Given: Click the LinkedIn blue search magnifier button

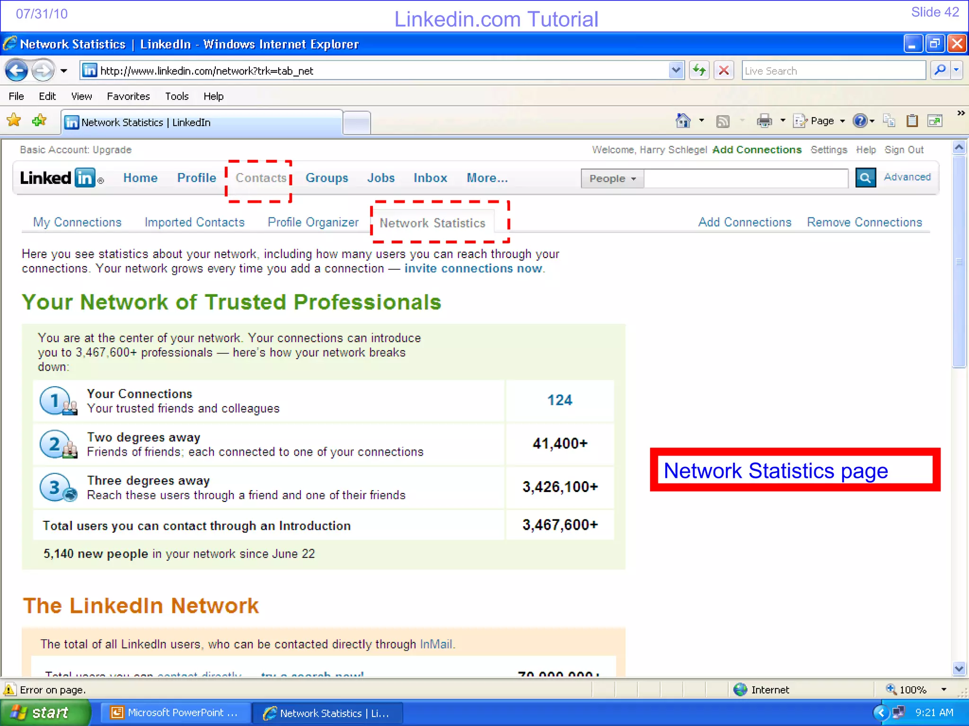Looking at the screenshot, I should pyautogui.click(x=865, y=178).
